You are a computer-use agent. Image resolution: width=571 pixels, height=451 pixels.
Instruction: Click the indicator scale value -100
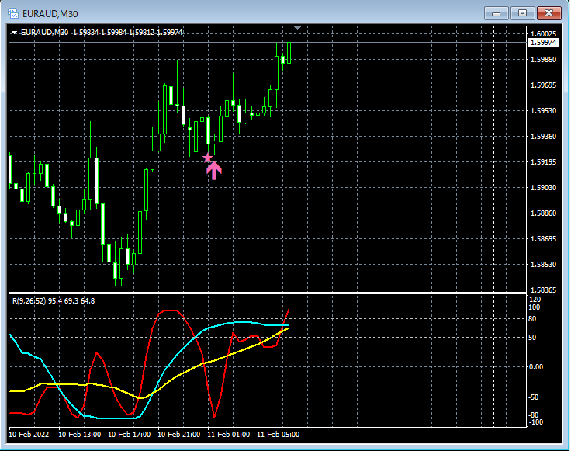point(535,422)
